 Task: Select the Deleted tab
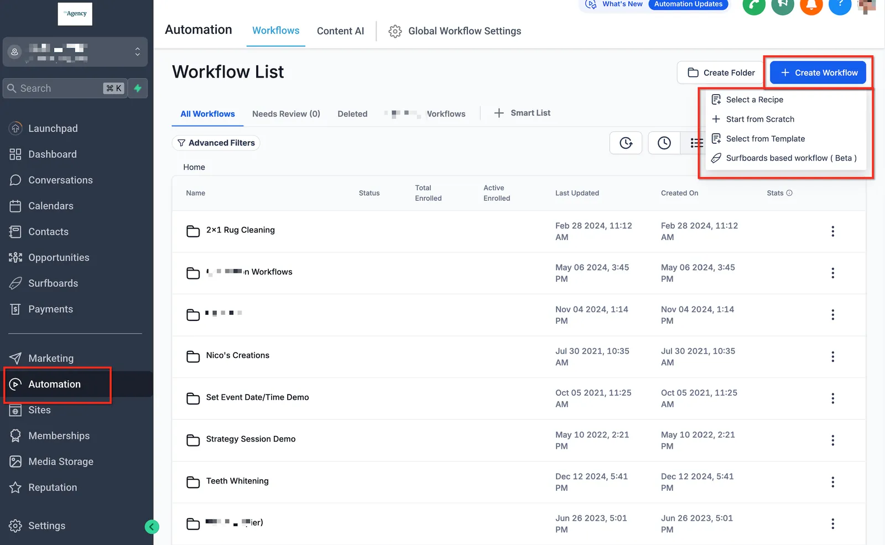click(x=352, y=114)
